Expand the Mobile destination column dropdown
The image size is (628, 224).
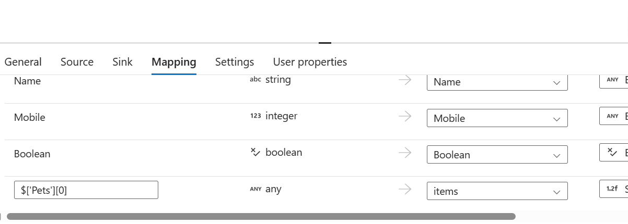pyautogui.click(x=497, y=118)
